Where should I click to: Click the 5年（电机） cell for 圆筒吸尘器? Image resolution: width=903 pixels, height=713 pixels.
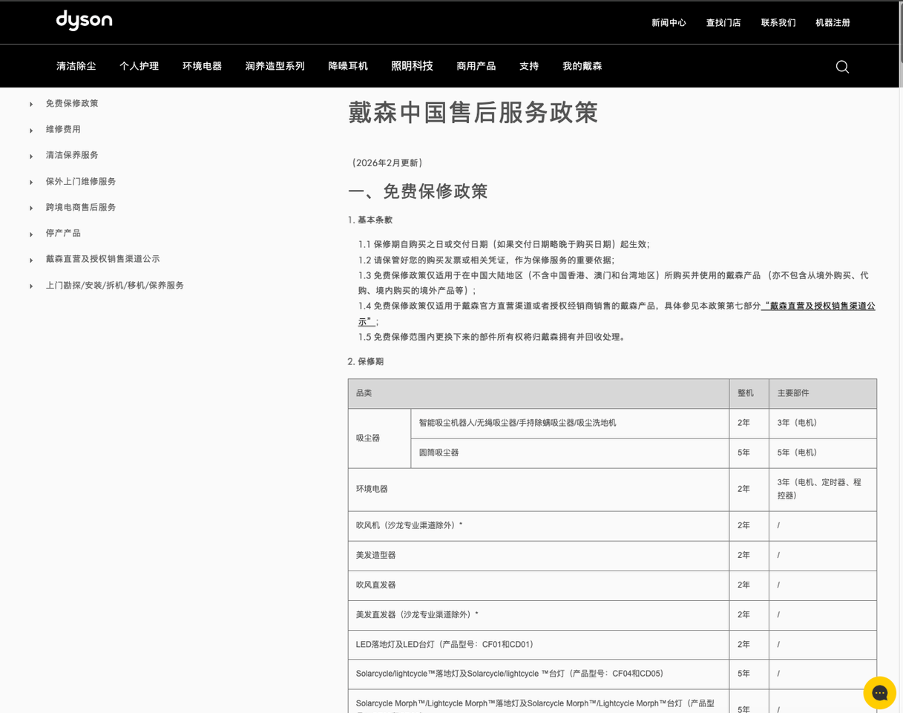823,453
